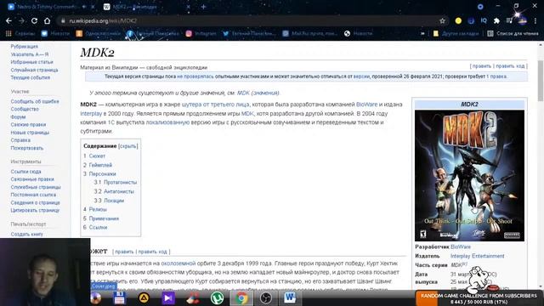The height and width of the screenshot is (306, 544).
Task: Open the Instagram bookmark
Action: point(201,34)
